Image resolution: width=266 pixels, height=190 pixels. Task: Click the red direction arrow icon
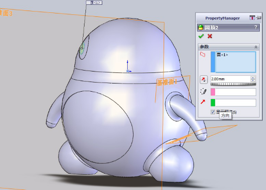(203, 102)
